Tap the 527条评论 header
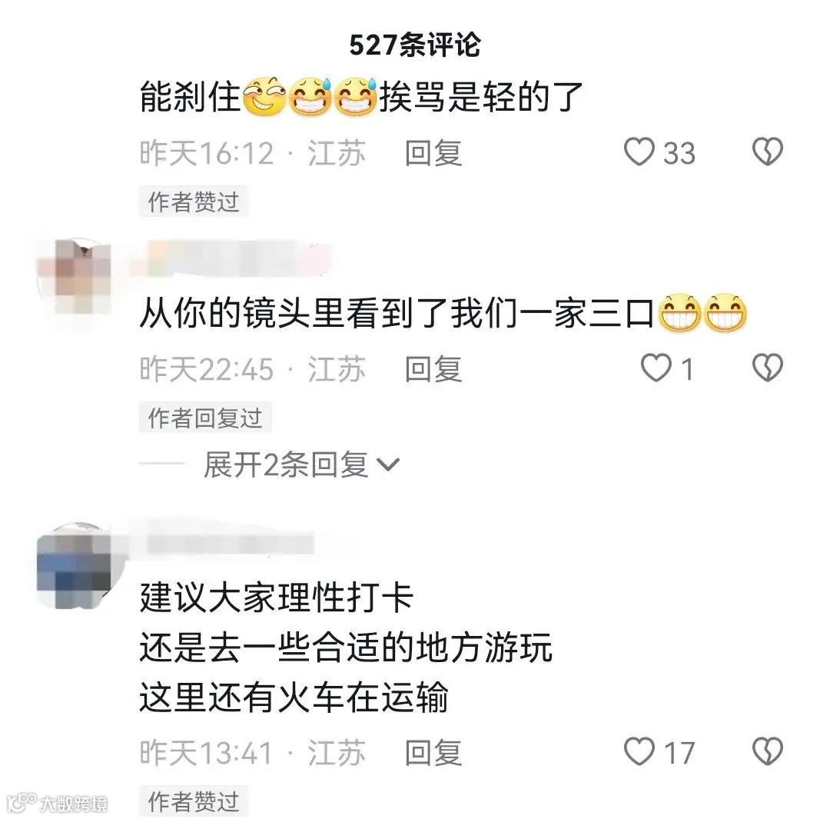 pos(415,45)
